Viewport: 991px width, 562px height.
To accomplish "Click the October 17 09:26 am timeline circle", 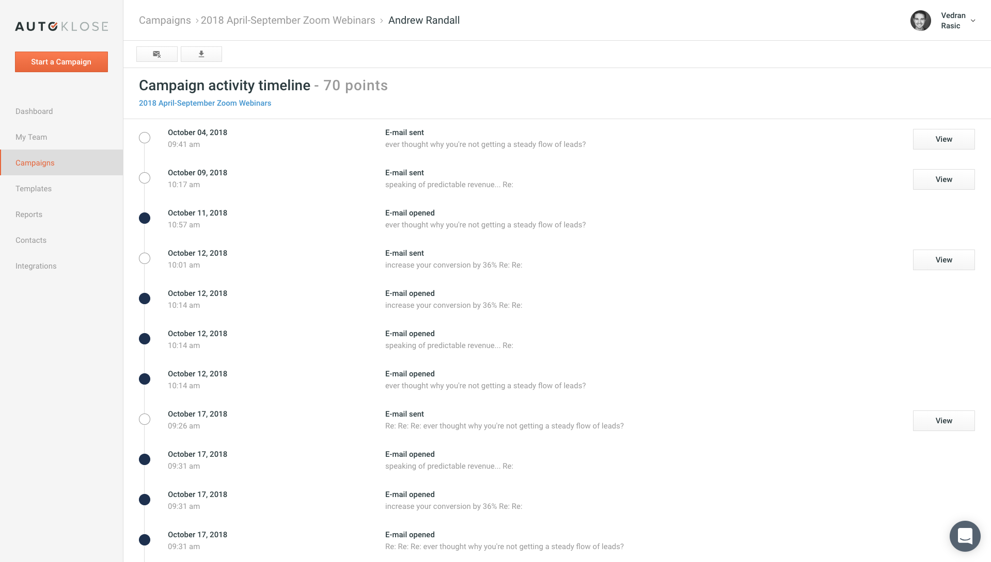I will pos(145,419).
